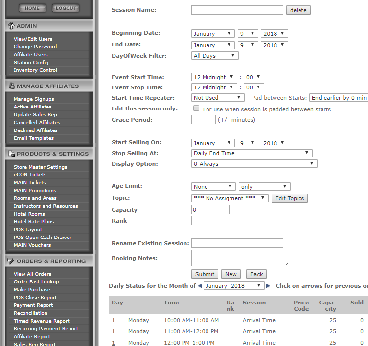Open Affiliate Report menu item
This screenshot has height=346, width=368.
tap(32, 336)
